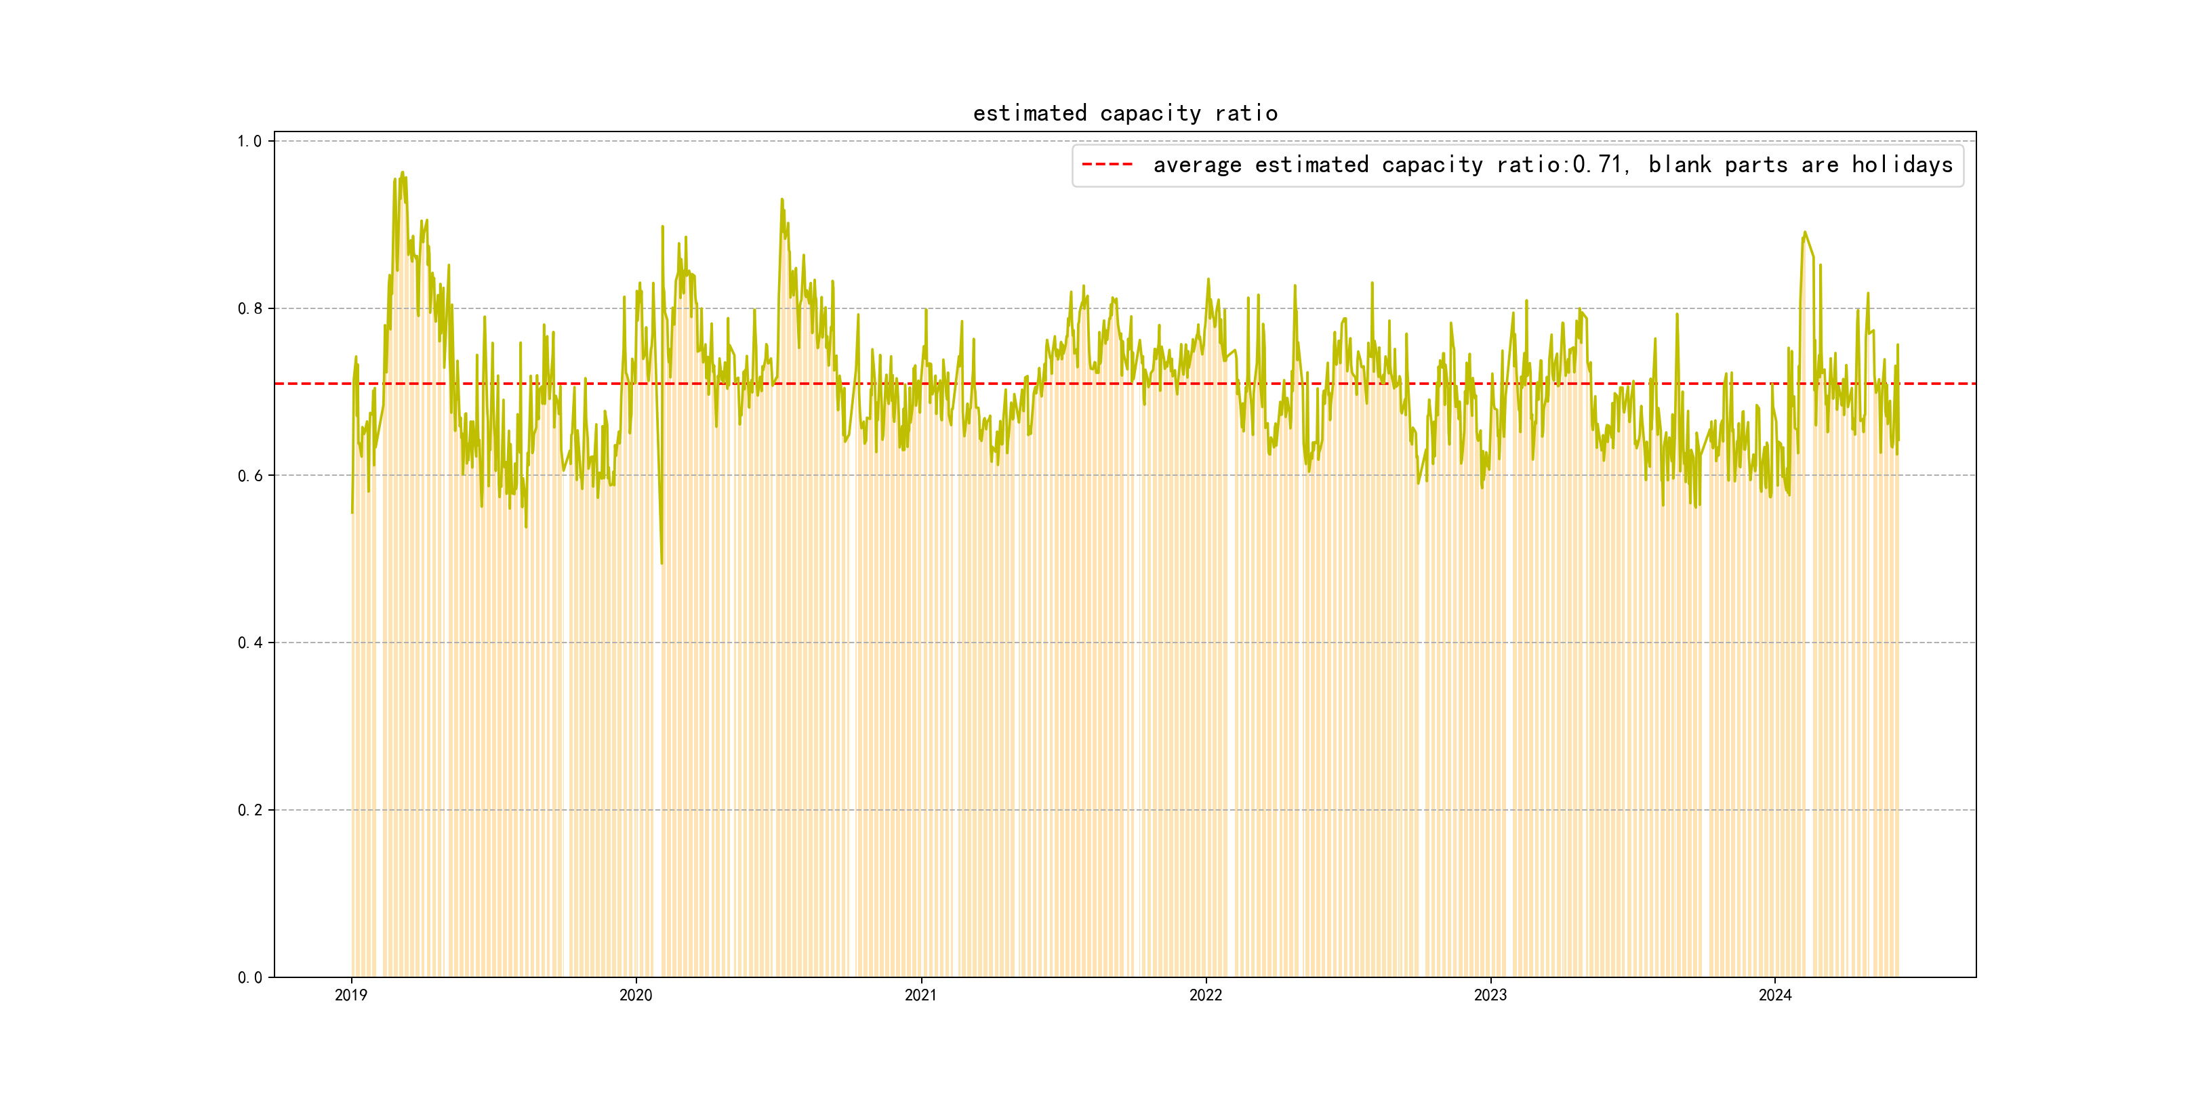Click the mid-2020 line peak
The height and width of the screenshot is (1098, 2196).
pyautogui.click(x=781, y=199)
